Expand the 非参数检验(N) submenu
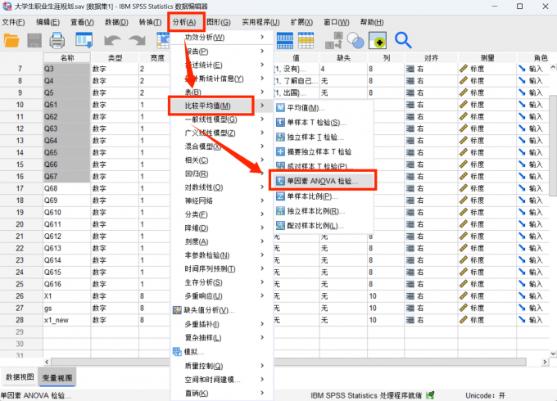The width and height of the screenshot is (557, 401). [262, 255]
